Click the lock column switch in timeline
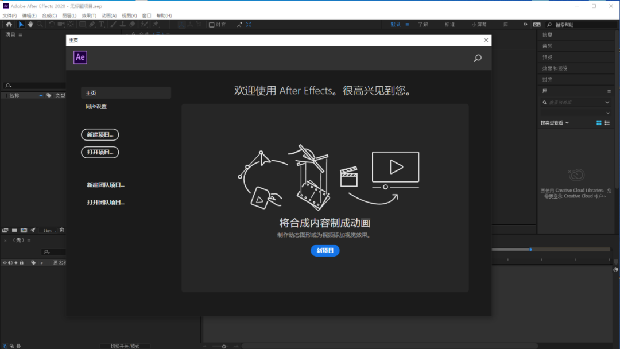The height and width of the screenshot is (349, 620). click(x=22, y=262)
